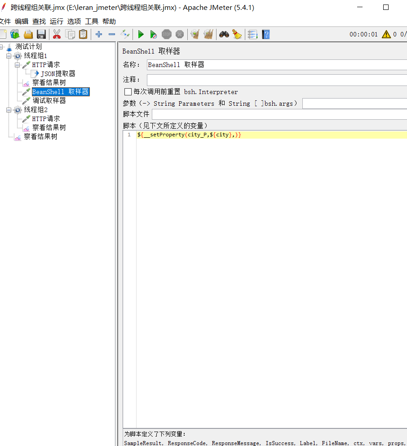This screenshot has width=407, height=446.
Task: Click the Toggle enable/disable toolbar icon
Action: 125,34
